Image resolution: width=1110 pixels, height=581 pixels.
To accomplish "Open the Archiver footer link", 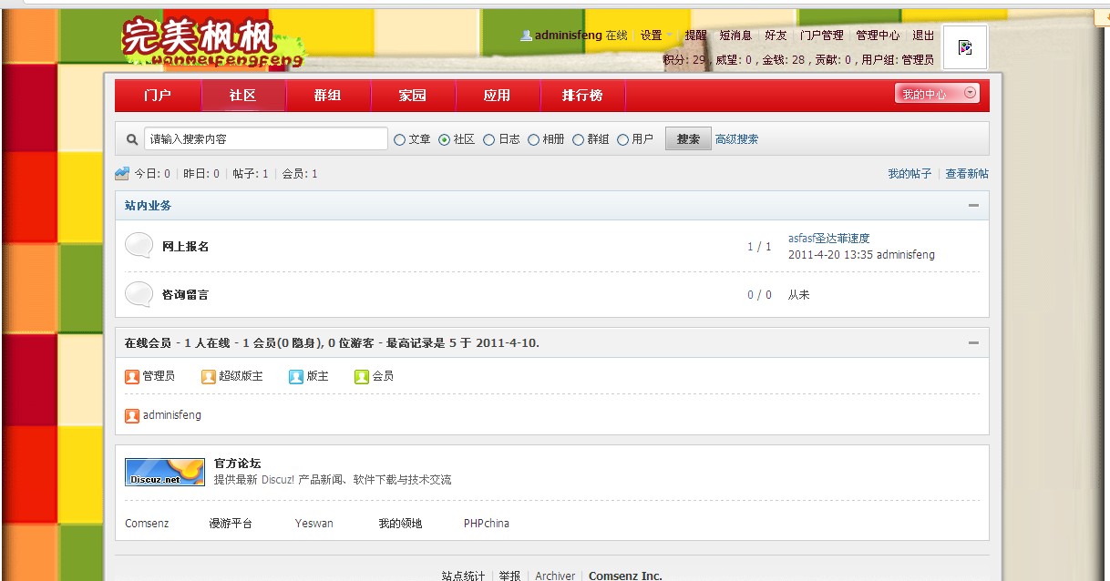I will 555,576.
